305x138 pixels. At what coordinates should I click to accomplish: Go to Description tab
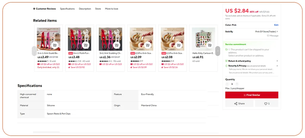coord(85,9)
